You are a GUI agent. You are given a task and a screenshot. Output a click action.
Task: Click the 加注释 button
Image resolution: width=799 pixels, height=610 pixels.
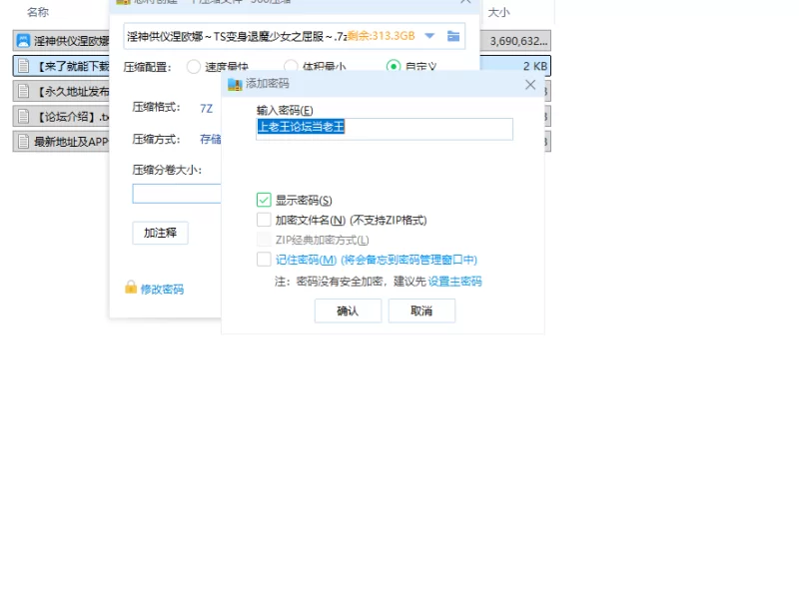(x=160, y=233)
